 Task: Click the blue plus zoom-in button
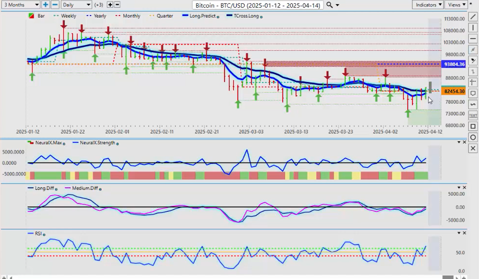(45, 5)
